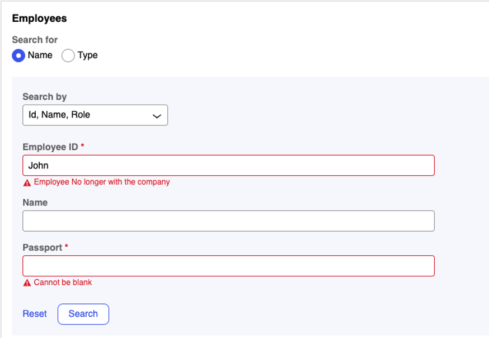Click the chevron arrow in Search by

[157, 116]
